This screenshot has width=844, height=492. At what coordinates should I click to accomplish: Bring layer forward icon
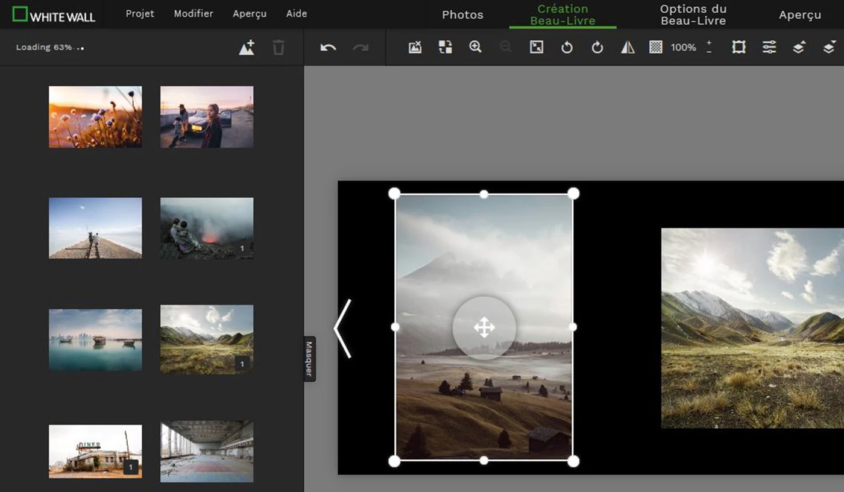(799, 47)
